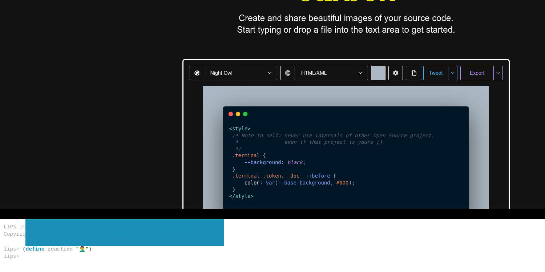Click the highlighted blue selection in terminal
Screen dimensions: 545x272
click(124, 232)
